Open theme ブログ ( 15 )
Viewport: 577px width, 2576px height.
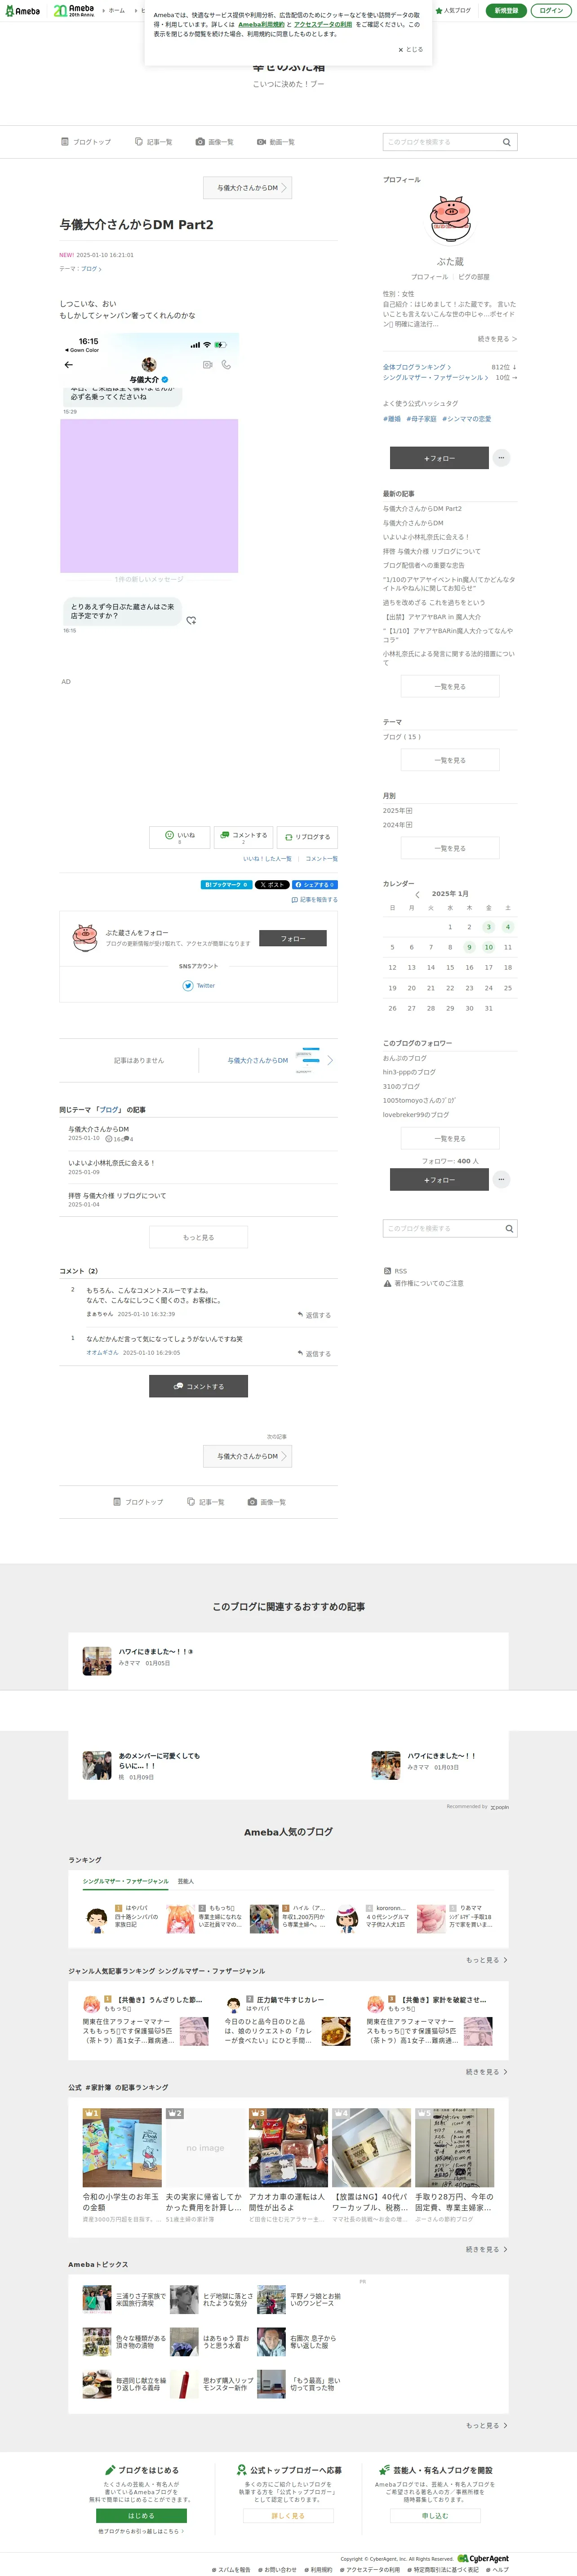pos(402,737)
